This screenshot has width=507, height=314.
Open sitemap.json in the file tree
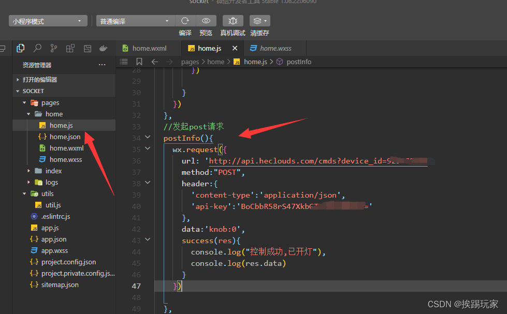point(64,285)
